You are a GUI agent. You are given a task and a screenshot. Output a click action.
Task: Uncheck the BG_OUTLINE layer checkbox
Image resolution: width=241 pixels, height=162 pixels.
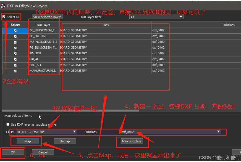[15, 36]
